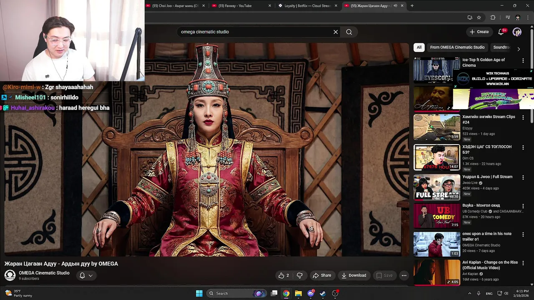Expand subscription options chevron next to bell

[91, 275]
